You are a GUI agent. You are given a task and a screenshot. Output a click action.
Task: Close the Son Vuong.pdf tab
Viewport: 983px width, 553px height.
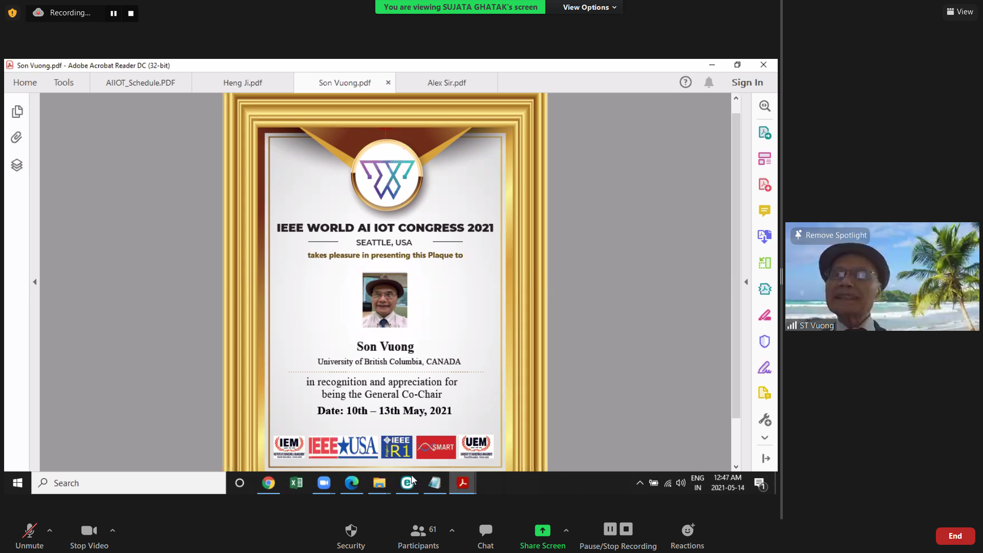tap(388, 82)
